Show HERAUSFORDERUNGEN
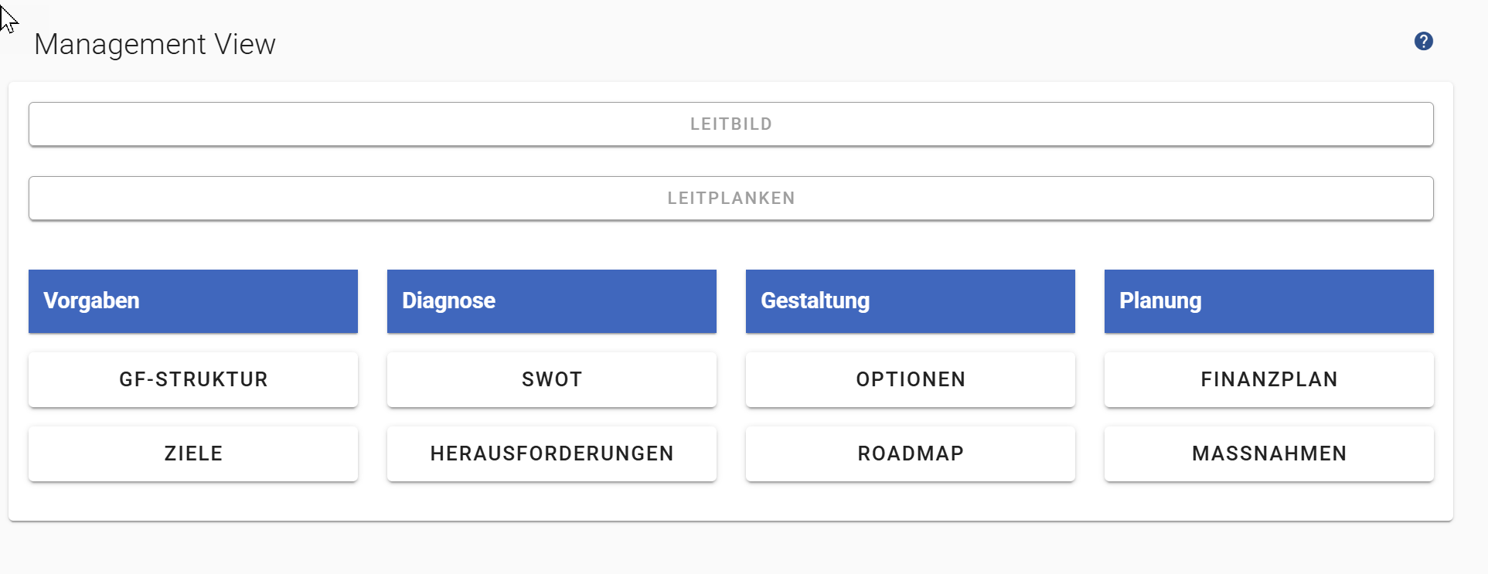 click(x=551, y=453)
